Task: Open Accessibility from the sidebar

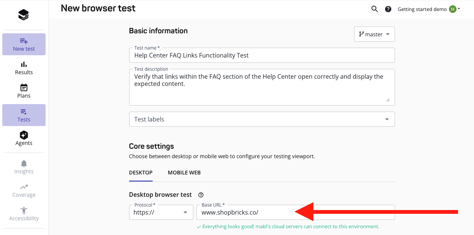Action: (x=24, y=214)
